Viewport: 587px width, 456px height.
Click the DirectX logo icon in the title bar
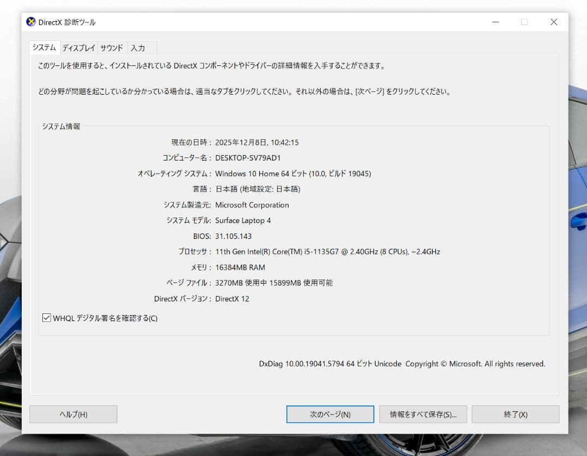click(30, 22)
